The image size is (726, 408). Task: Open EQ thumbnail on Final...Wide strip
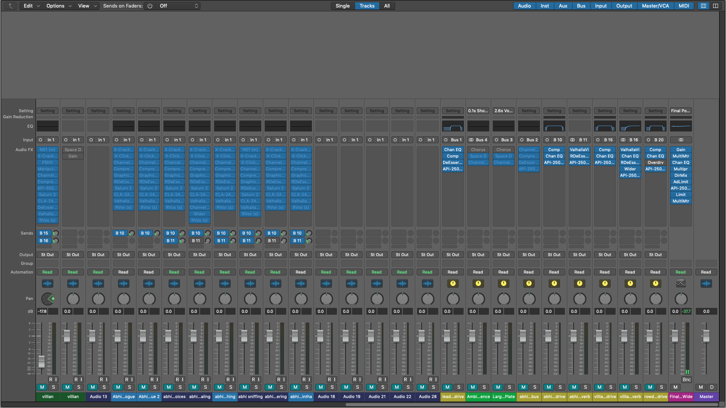pyautogui.click(x=681, y=126)
